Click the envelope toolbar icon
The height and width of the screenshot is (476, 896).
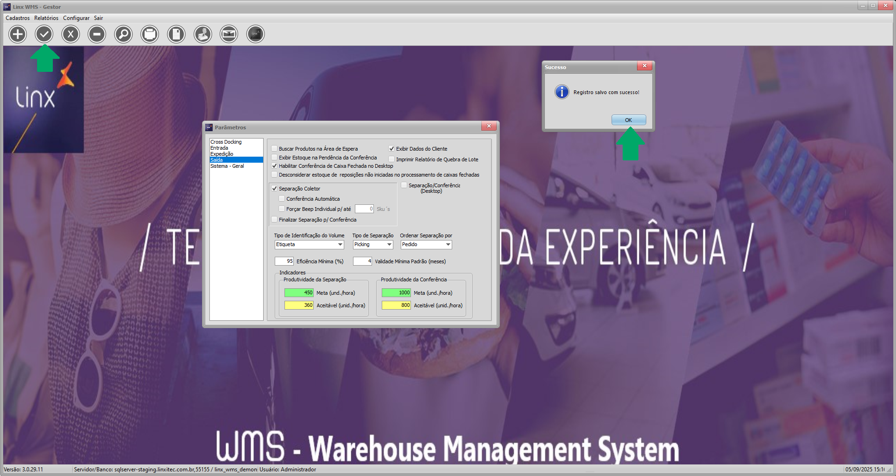point(229,34)
